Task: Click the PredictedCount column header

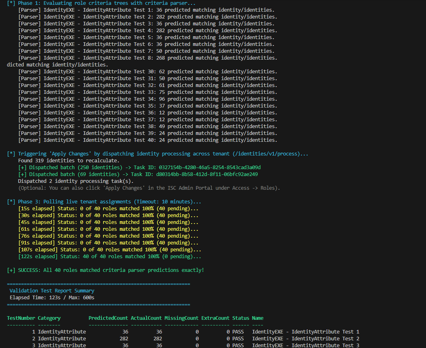Action: click(x=108, y=318)
